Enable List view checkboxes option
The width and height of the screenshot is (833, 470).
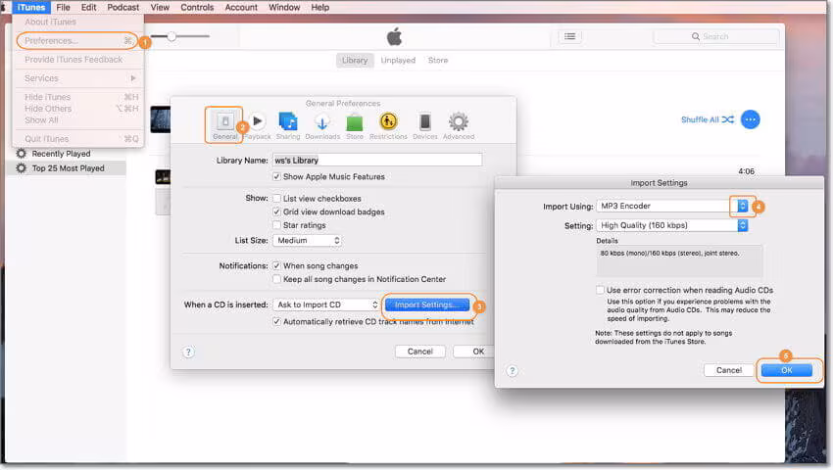tap(276, 198)
